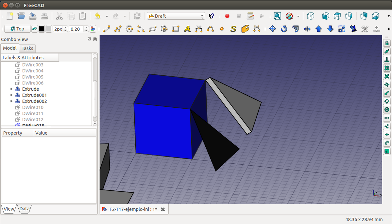392x224 pixels.
Task: Expand the Extrude002 tree node
Action: tap(12, 101)
